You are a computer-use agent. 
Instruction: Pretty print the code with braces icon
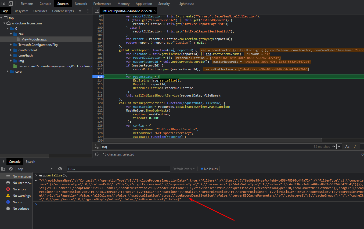coord(97,154)
